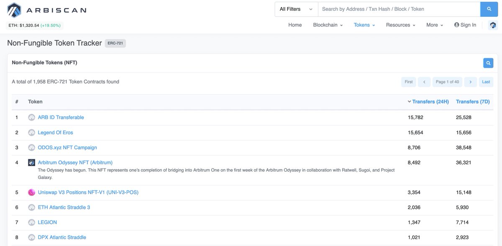The image size is (502, 246).
Task: Select the Uniswap V3 Positions pink icon
Action: click(x=31, y=193)
